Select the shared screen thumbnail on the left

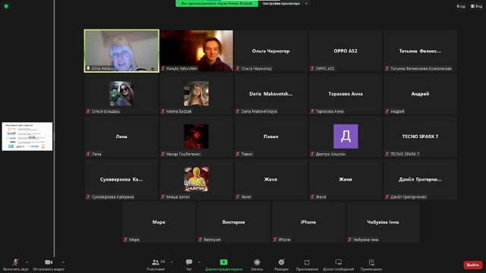[x=27, y=136]
